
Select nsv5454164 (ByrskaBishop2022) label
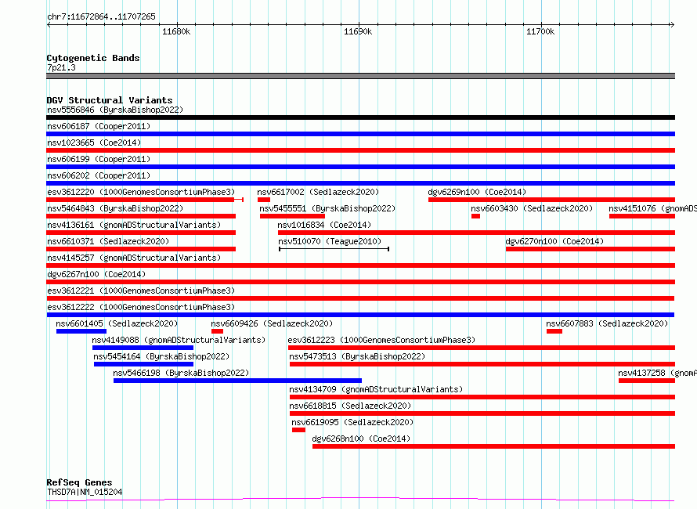pos(161,356)
